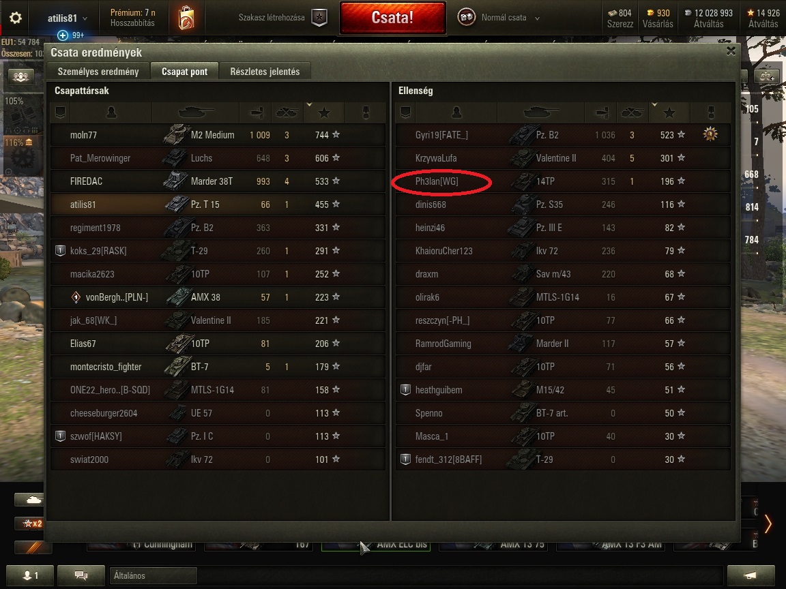This screenshot has width=786, height=589.
Task: Sort allies by tanks destroyed column icon
Action: tap(287, 112)
